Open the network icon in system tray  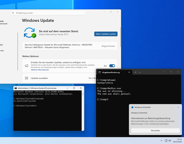[x=166, y=141]
